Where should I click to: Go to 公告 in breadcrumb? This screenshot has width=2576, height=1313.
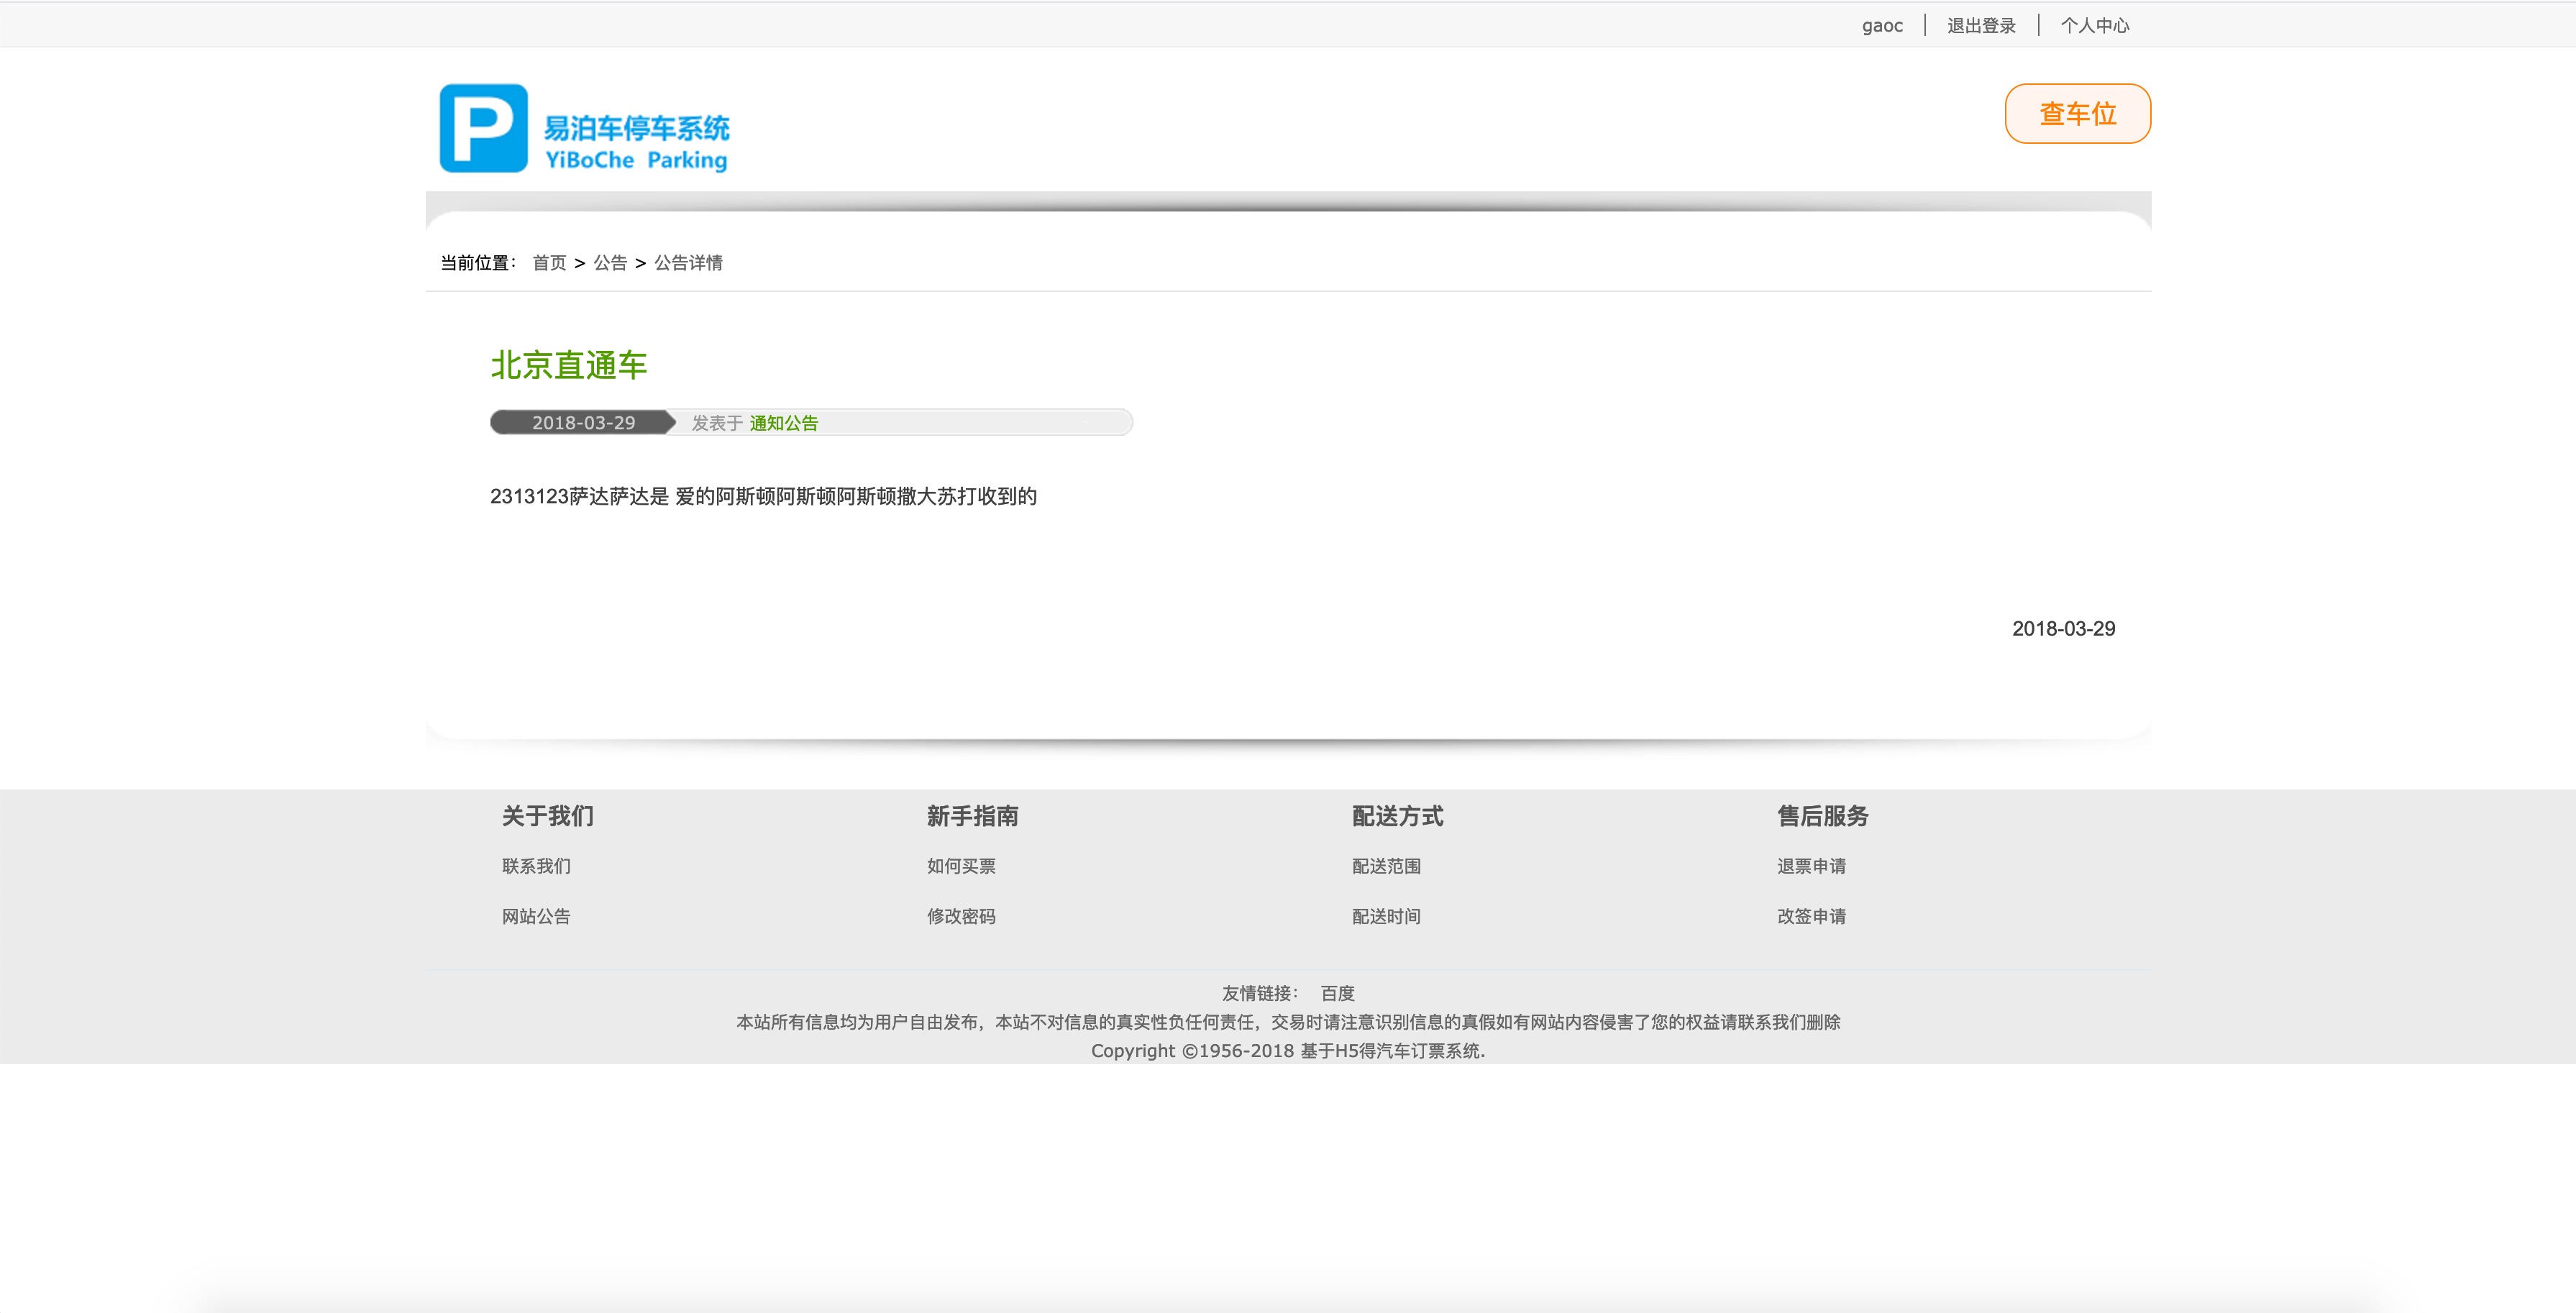coord(610,262)
